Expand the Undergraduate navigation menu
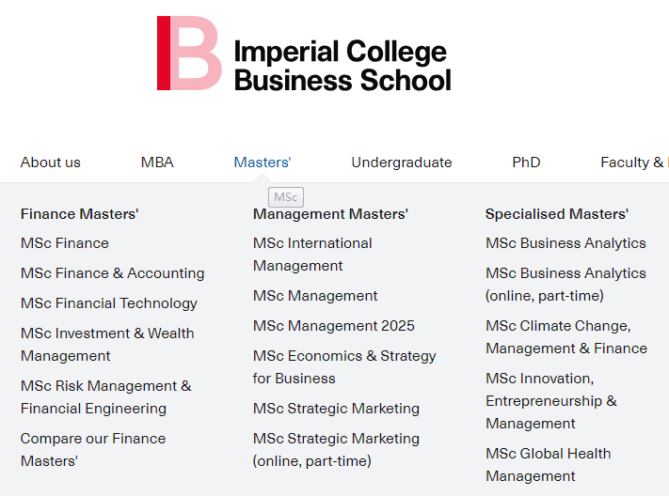Screen dimensions: 669x496 tap(402, 163)
